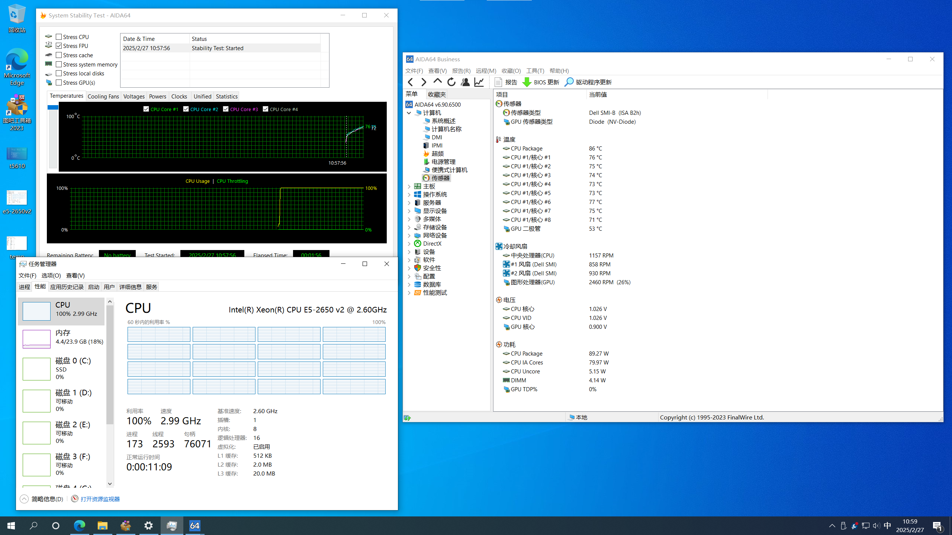Screen dimensions: 952x535
Task: Uncheck the Stress FPU checkbox
Action: coord(59,46)
